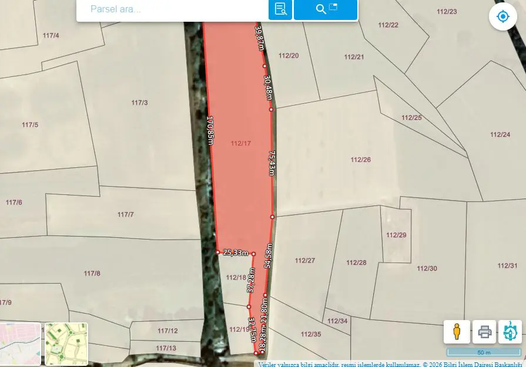Click the teal gear map tools icon
526x367 pixels.
click(510, 332)
